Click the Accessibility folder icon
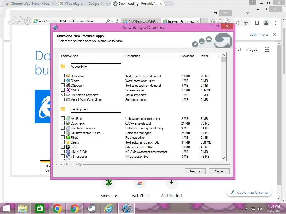Viewport: 286px width, 214px height. pyautogui.click(x=63, y=66)
